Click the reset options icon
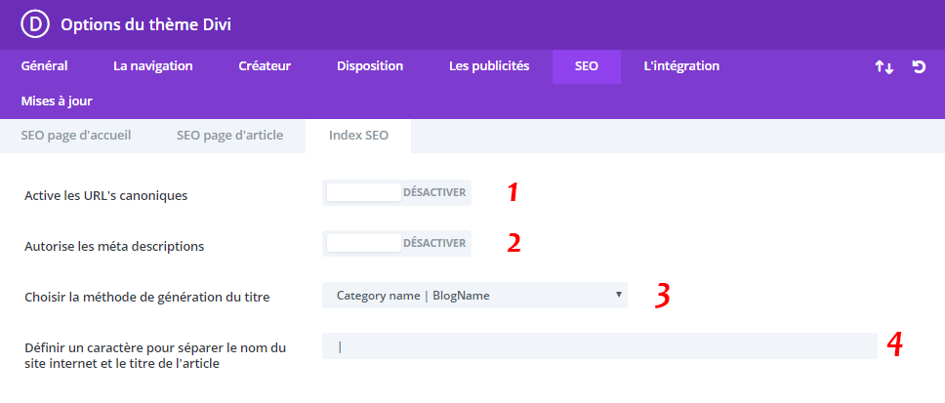Image resolution: width=945 pixels, height=403 pixels. click(919, 67)
